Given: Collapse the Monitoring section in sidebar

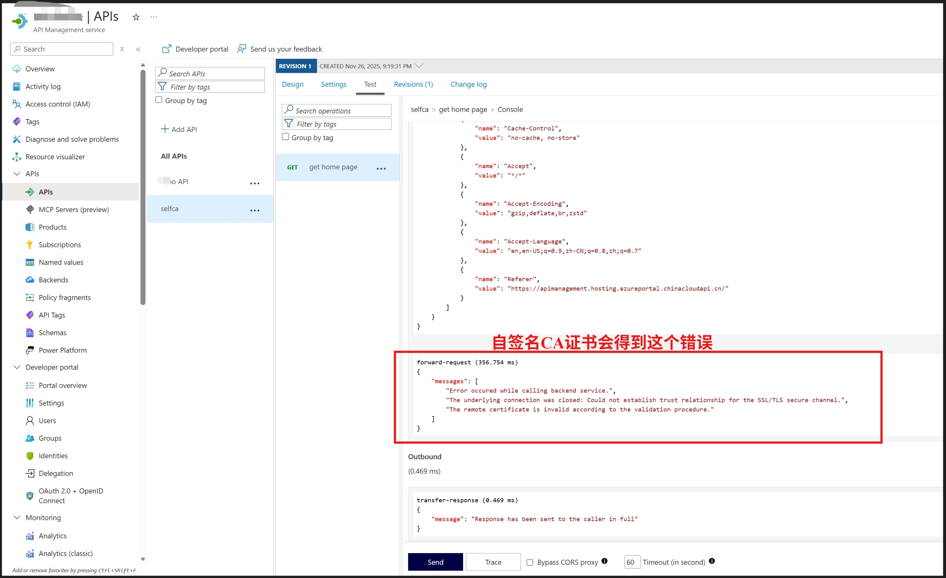Looking at the screenshot, I should click(x=17, y=517).
